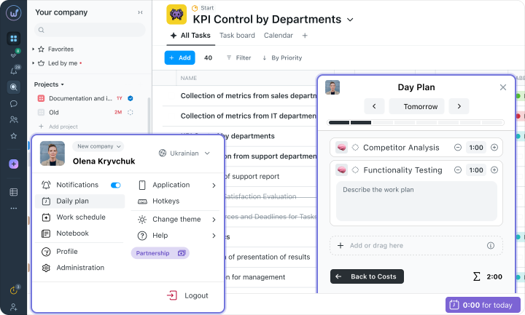Open the bell notifications icon in left sidebar
Screen dimensions: 525x315
click(x=13, y=71)
